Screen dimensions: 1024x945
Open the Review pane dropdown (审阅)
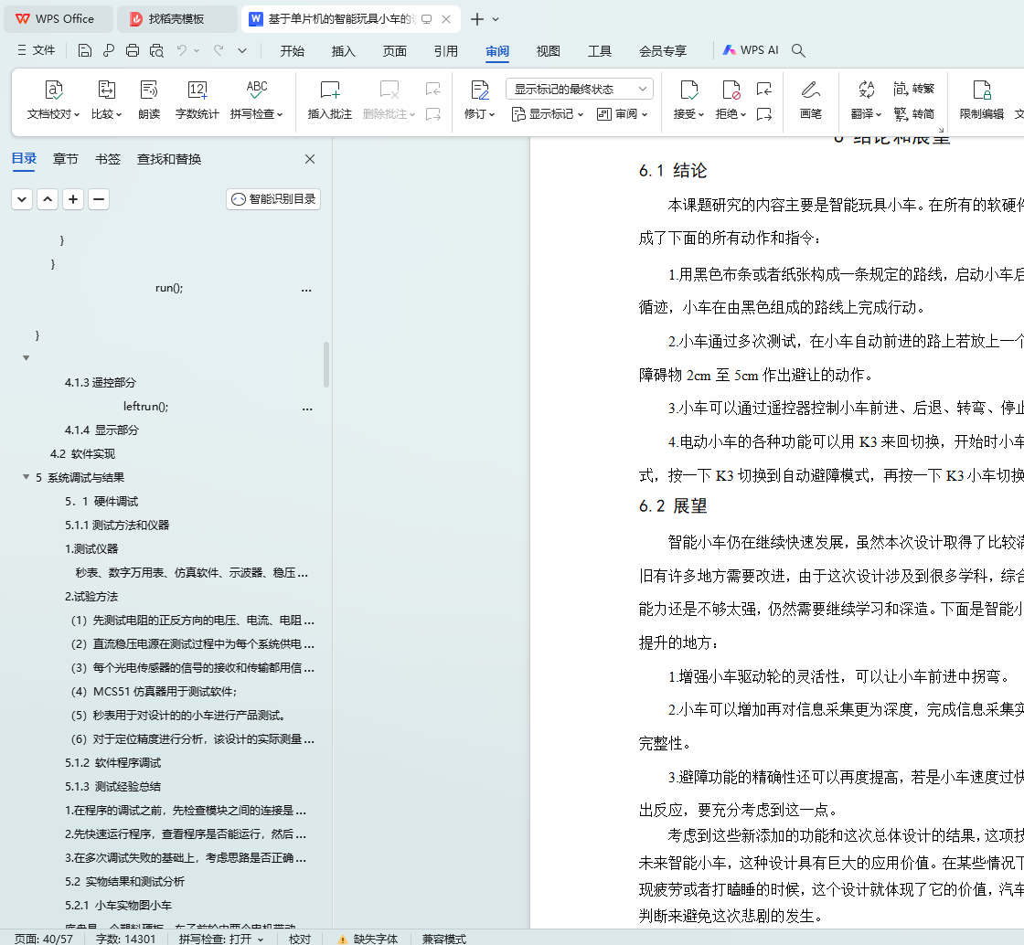[x=623, y=114]
